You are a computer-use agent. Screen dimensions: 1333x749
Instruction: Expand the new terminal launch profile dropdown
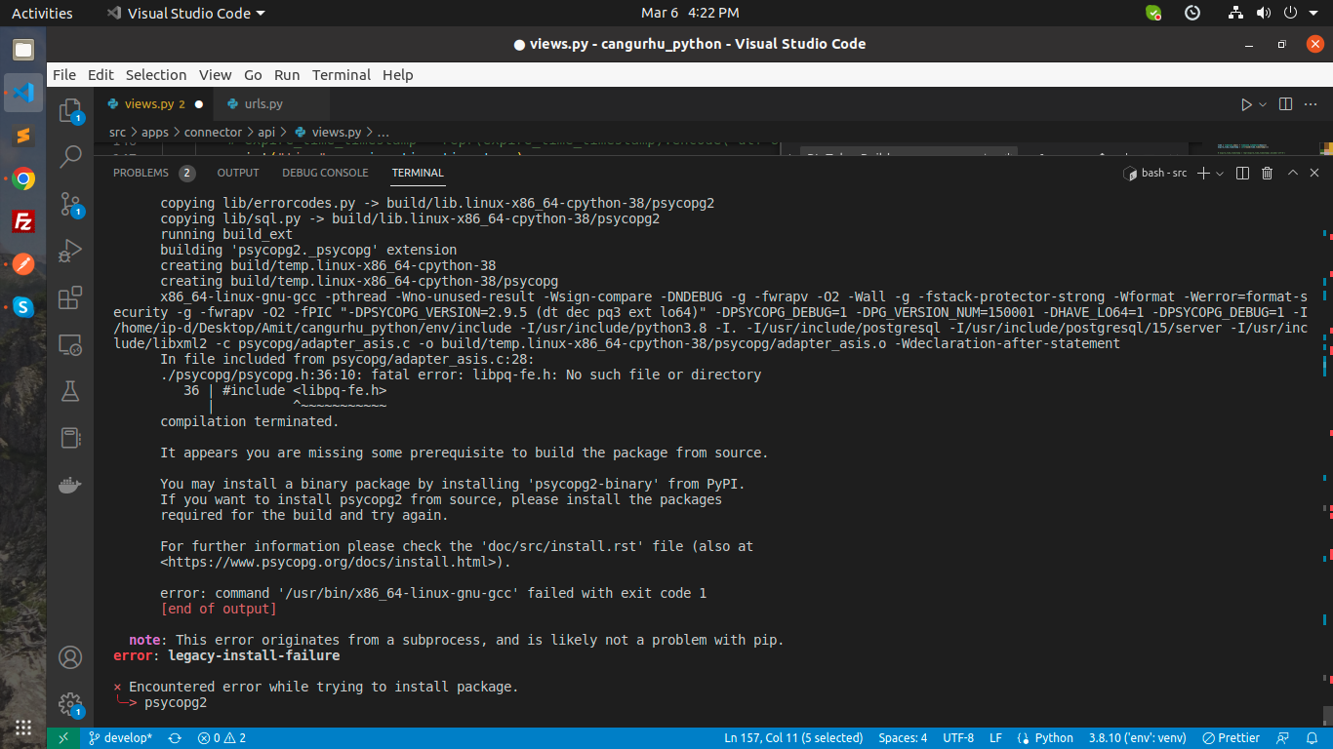point(1220,174)
